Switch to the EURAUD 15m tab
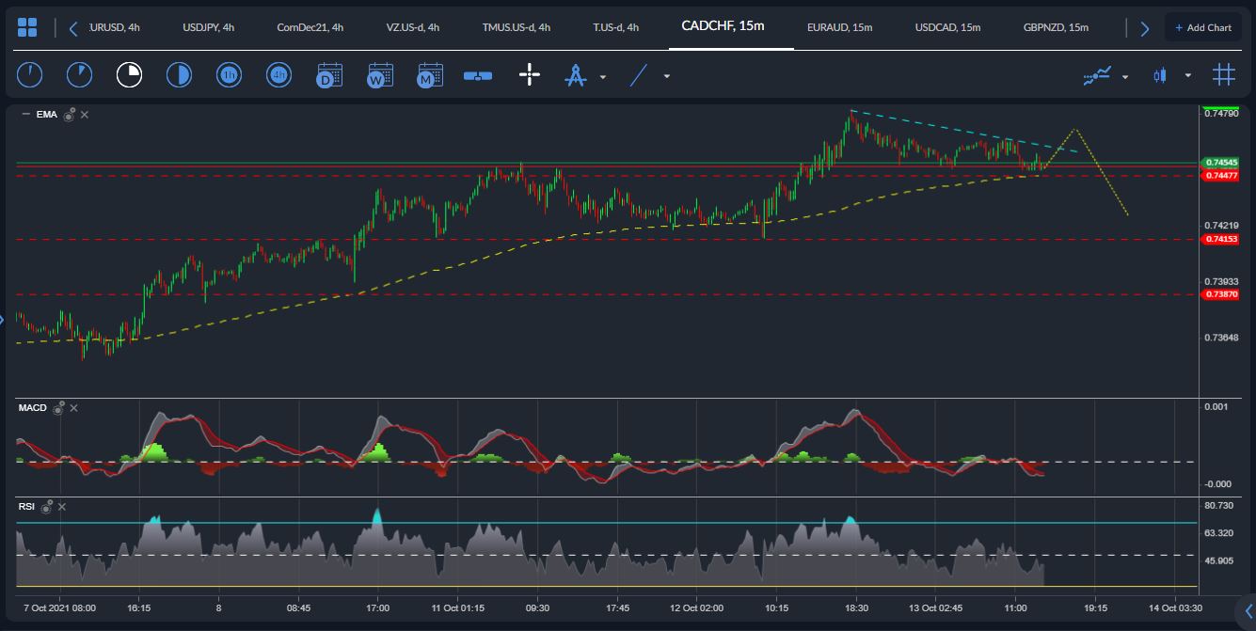 click(x=837, y=27)
